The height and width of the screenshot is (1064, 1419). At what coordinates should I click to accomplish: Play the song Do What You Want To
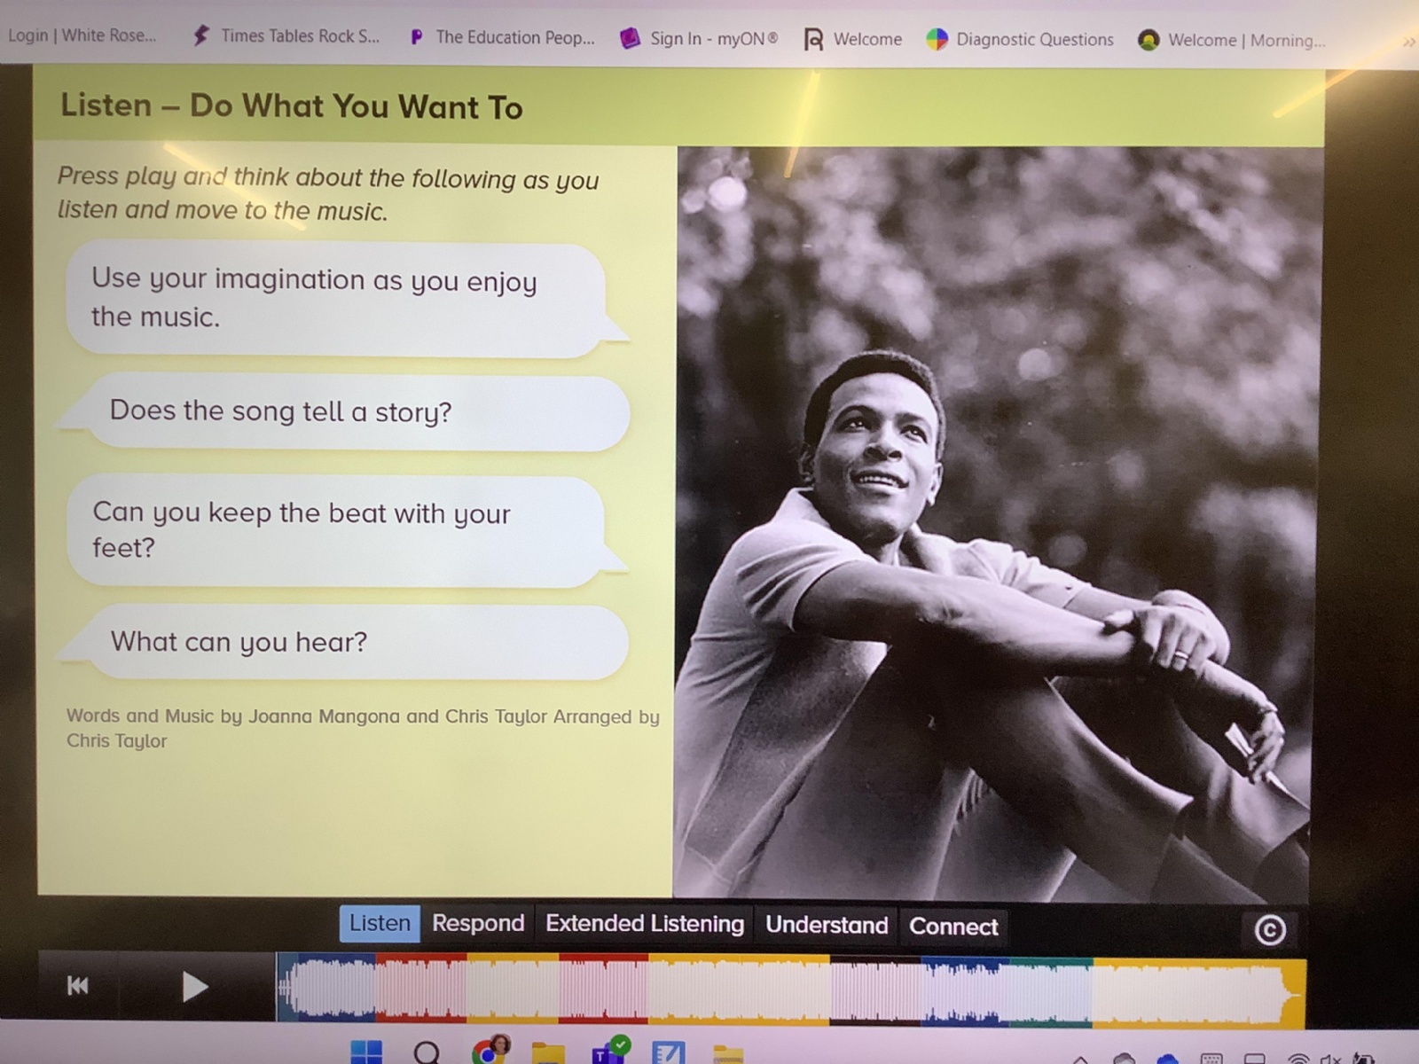(194, 986)
